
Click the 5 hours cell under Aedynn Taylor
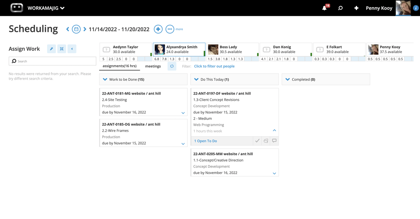[x=103, y=59]
